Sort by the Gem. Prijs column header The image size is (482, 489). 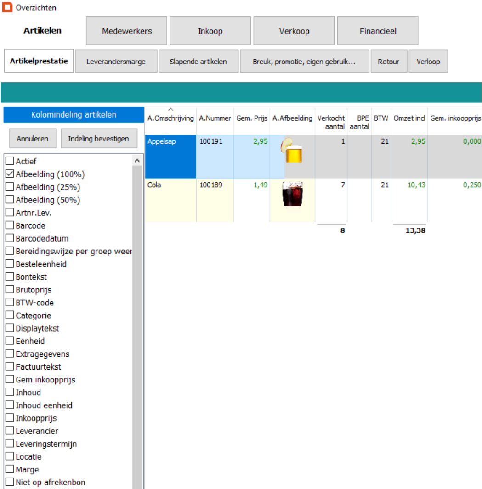click(x=251, y=118)
